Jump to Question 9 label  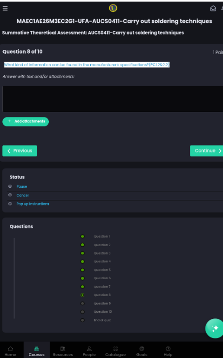click(102, 303)
